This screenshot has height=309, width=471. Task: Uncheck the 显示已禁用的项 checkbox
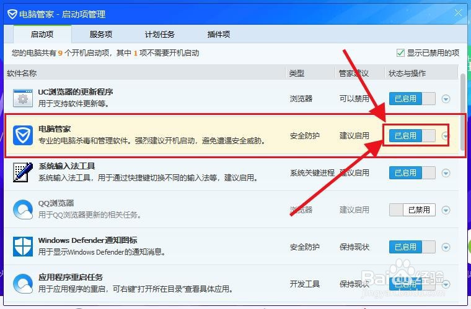click(x=400, y=53)
